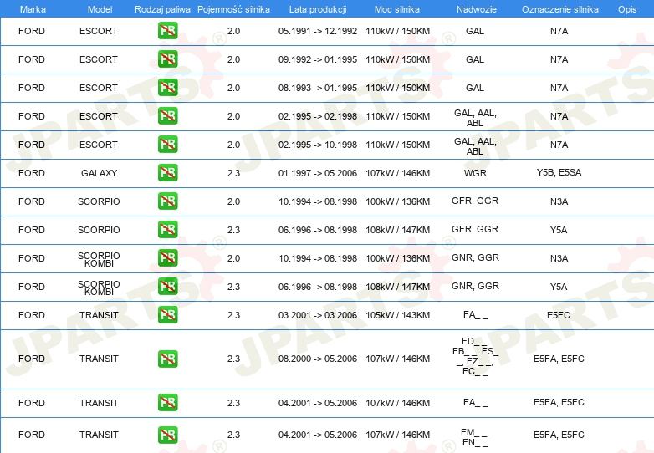This screenshot has height=453, width=654.
Task: Select the 107kW / 146KM cell in Galaxy row
Action: [x=397, y=173]
